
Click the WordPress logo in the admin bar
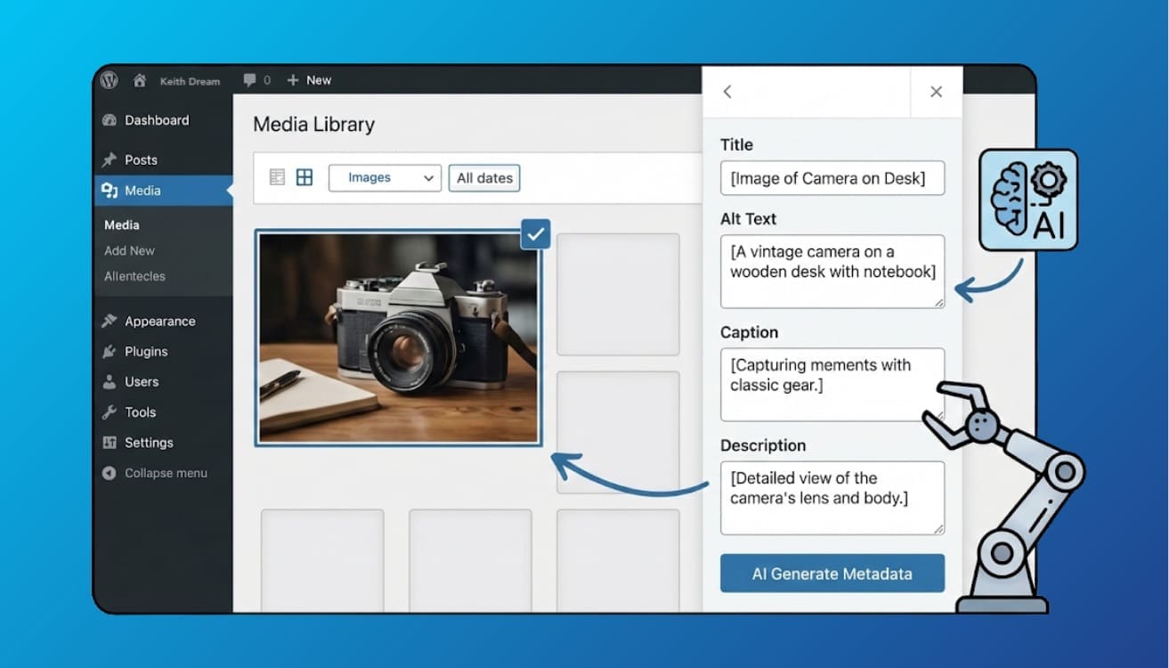(x=110, y=80)
